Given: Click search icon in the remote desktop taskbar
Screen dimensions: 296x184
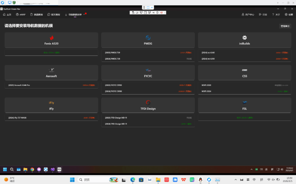Looking at the screenshot, I should coord(12,169).
